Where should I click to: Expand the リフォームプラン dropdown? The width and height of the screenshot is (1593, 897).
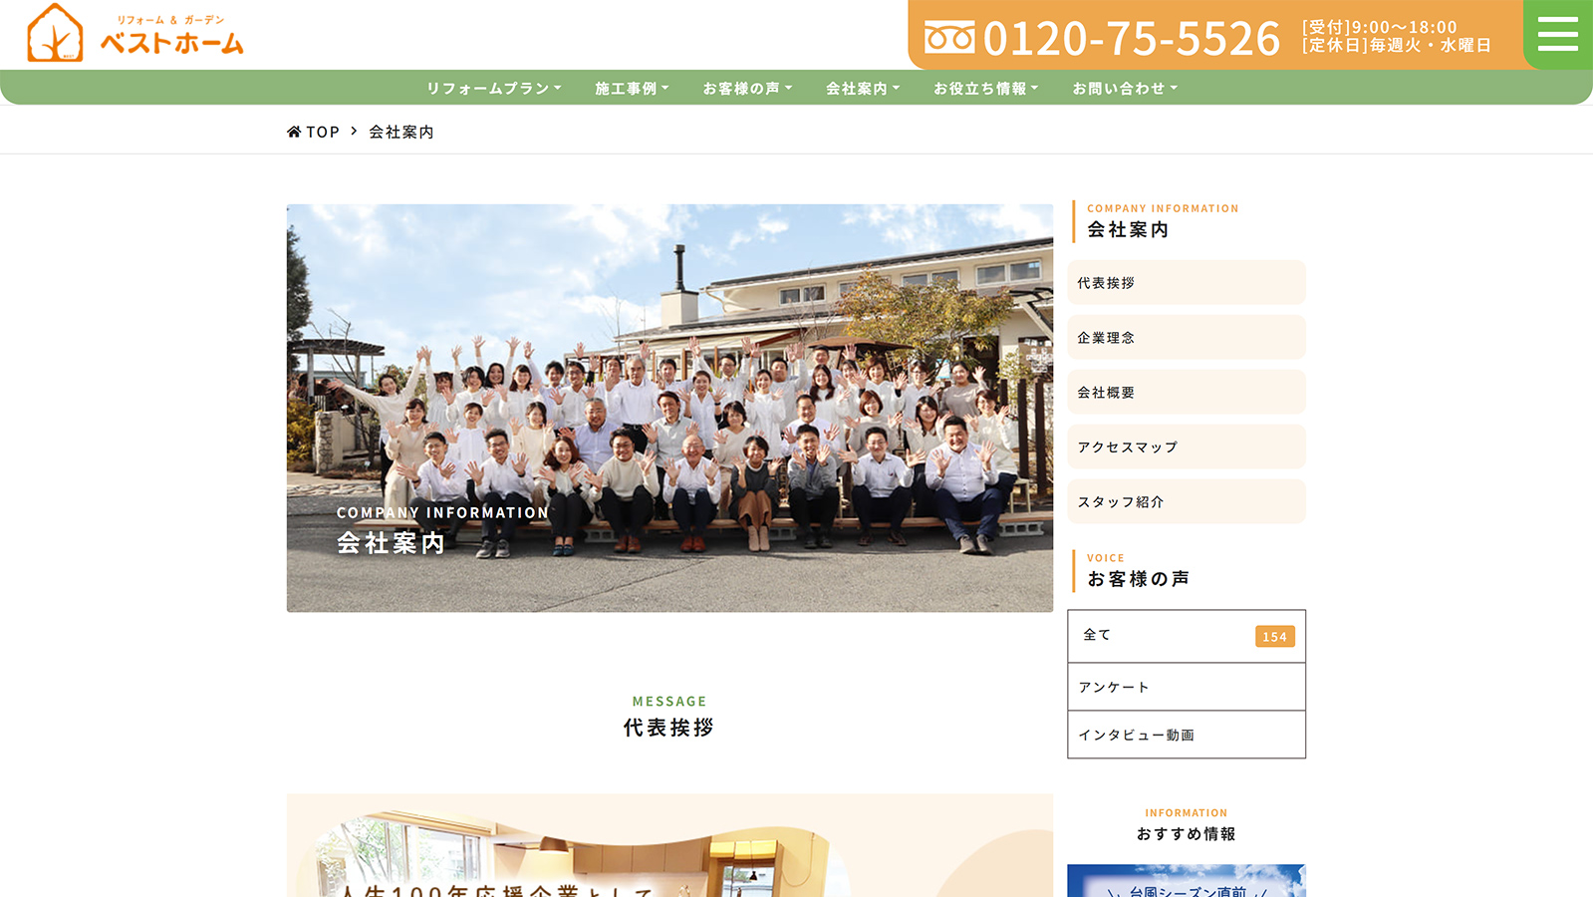coord(493,89)
